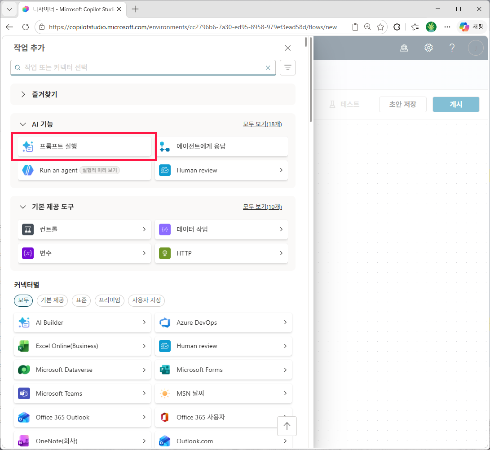Select the 모두 connector filter
This screenshot has height=450, width=490.
point(23,300)
